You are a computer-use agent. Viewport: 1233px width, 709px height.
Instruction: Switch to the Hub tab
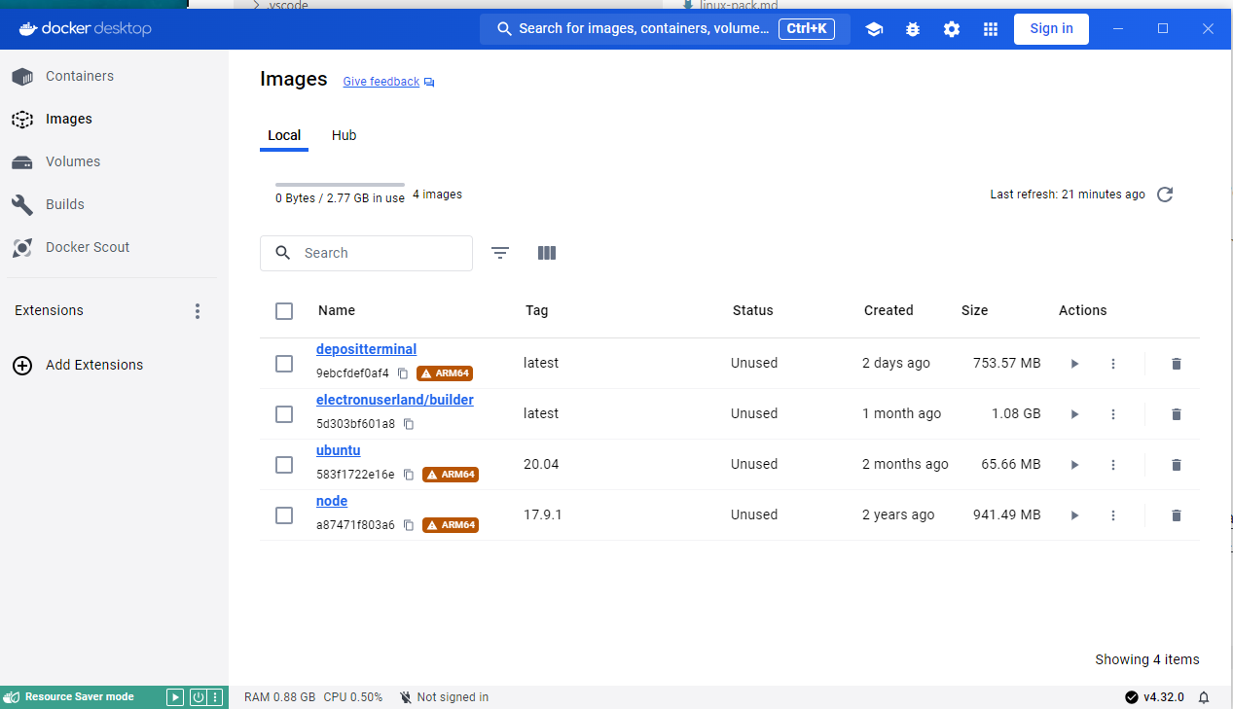[x=344, y=135]
